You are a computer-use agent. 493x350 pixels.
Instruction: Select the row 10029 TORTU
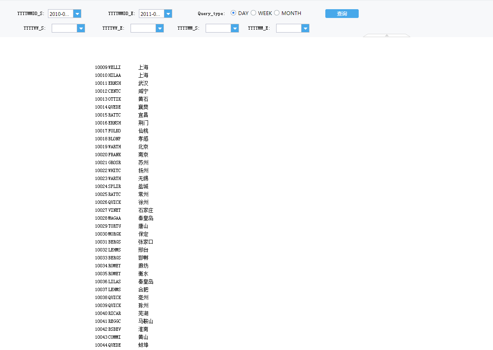[122, 226]
